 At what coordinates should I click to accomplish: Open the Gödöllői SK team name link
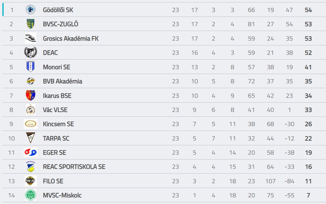coord(58,10)
